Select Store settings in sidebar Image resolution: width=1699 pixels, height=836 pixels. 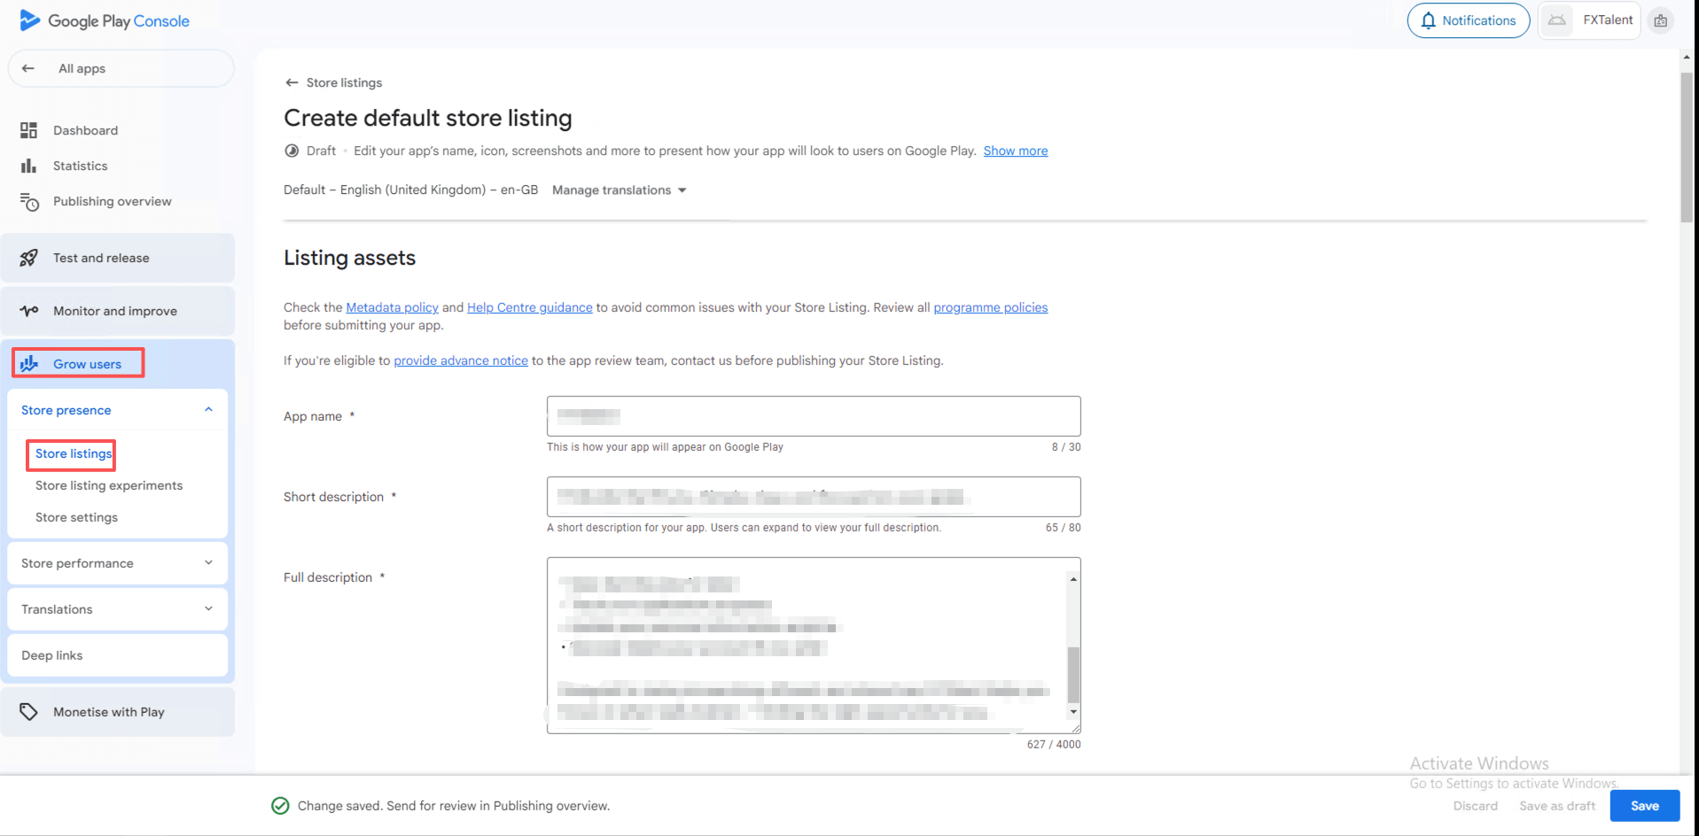tap(76, 517)
